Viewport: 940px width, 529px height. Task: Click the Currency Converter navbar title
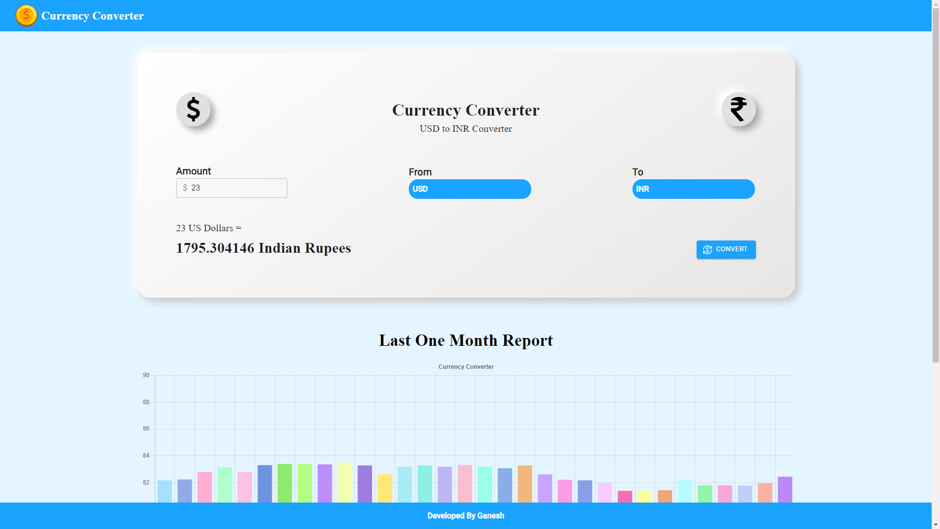[92, 15]
